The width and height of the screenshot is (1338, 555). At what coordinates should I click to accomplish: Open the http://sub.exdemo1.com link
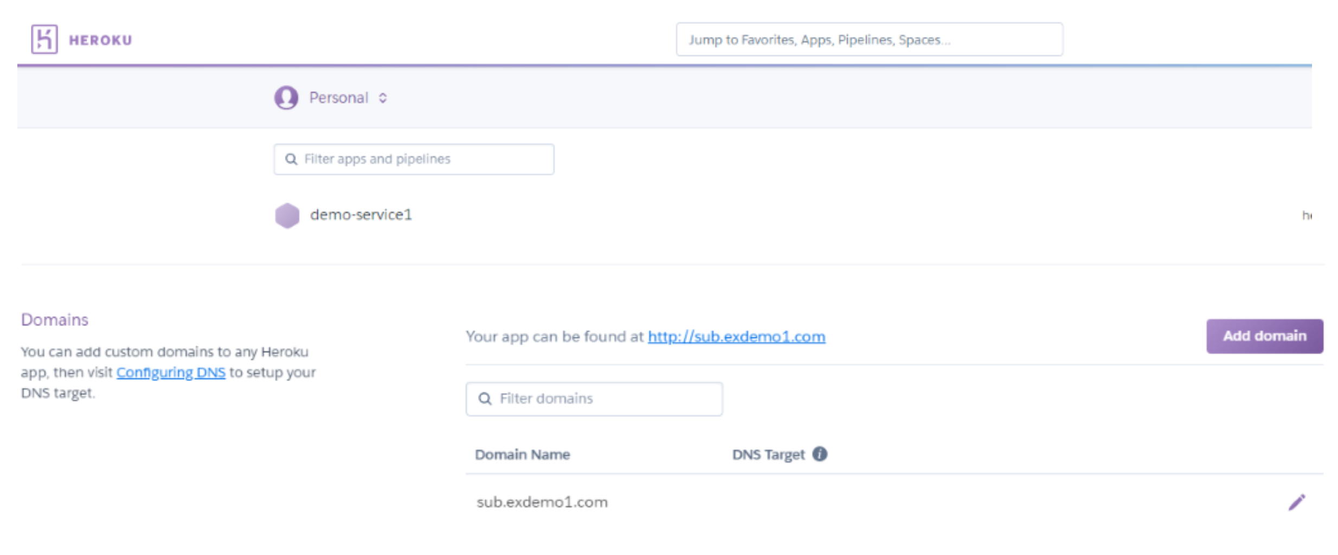pos(737,337)
